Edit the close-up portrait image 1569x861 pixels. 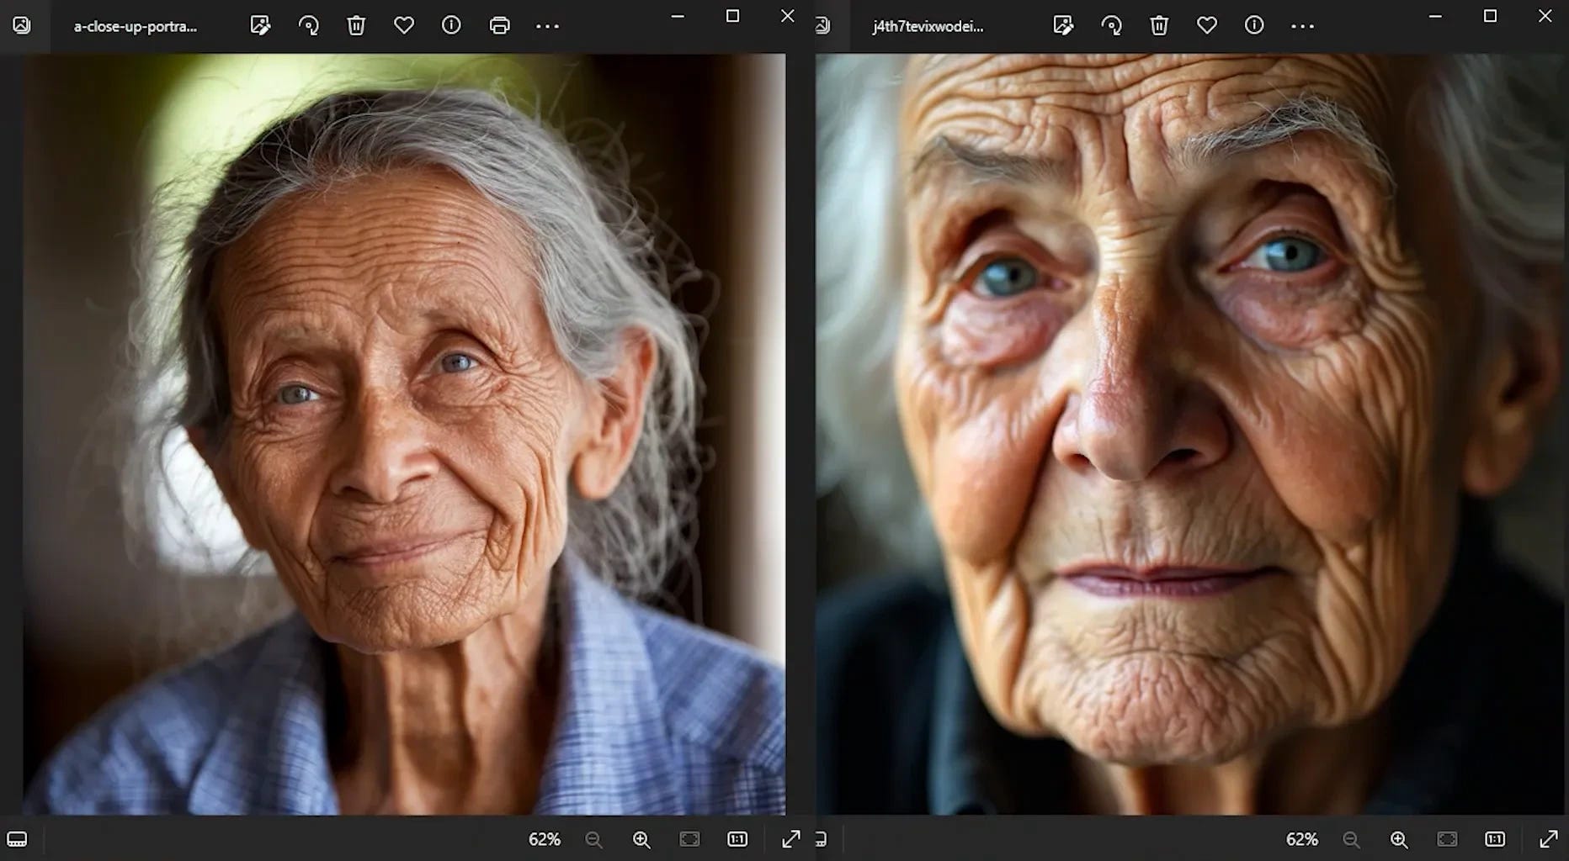coord(261,25)
